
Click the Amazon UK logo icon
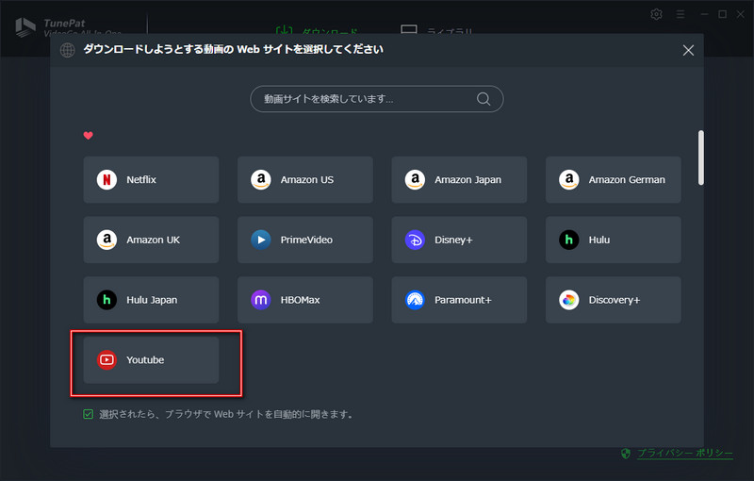click(107, 240)
